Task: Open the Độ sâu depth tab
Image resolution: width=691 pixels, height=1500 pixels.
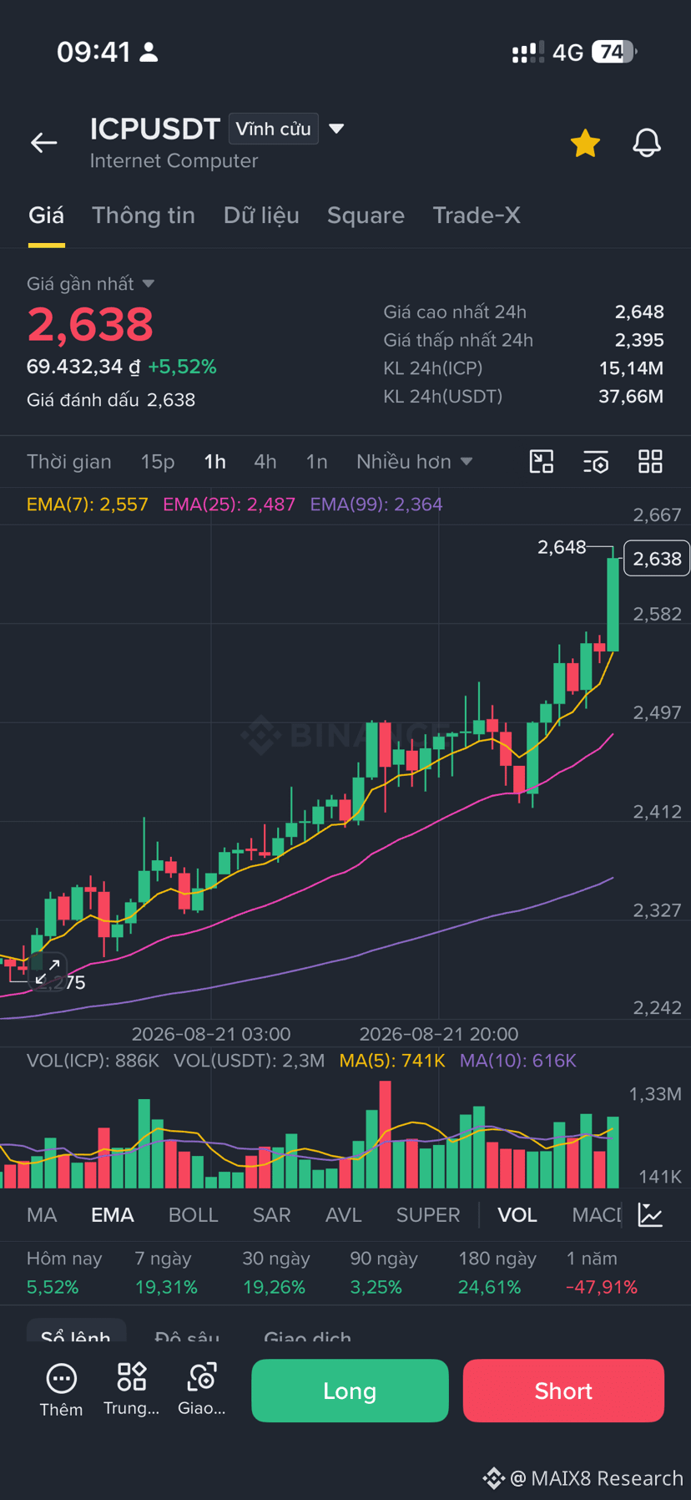Action: point(188,1336)
